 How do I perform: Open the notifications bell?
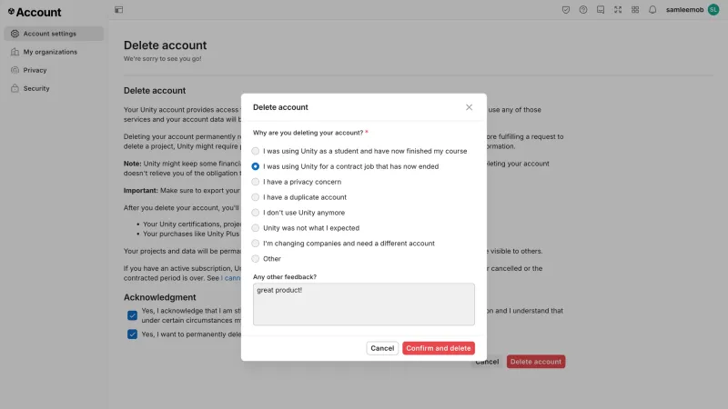652,10
